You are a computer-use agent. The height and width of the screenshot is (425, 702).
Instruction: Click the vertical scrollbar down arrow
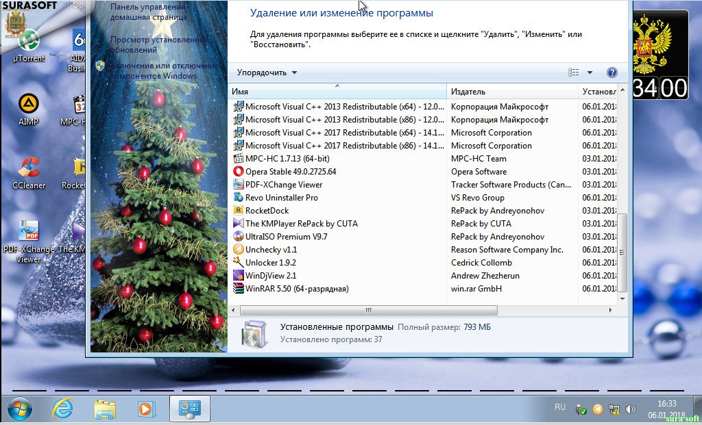[x=622, y=298]
